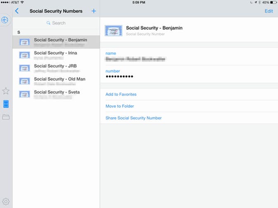Image resolution: width=278 pixels, height=208 pixels.
Task: Go back using the blue chevron
Action: [x=17, y=11]
